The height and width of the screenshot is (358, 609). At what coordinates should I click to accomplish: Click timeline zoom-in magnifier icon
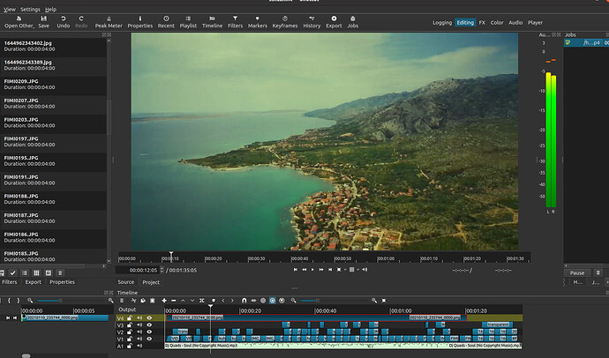[374, 301]
